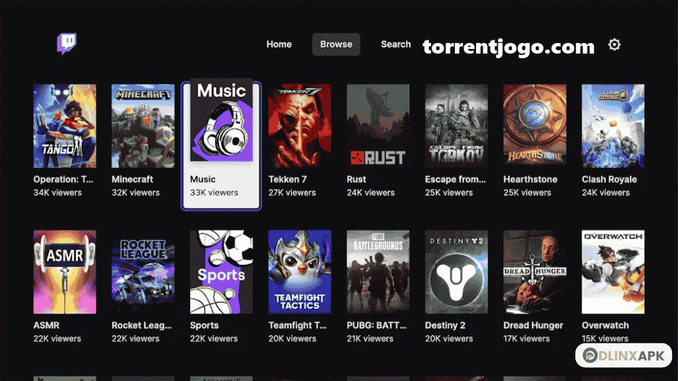Select the Overwatch category
The height and width of the screenshot is (381, 678).
click(x=612, y=271)
